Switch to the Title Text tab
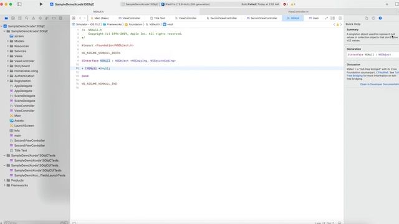 click(x=158, y=18)
